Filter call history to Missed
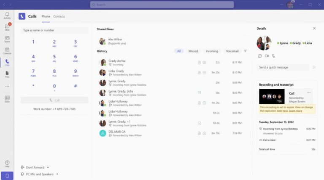Screen dimensions: 324x180 tap(193, 51)
